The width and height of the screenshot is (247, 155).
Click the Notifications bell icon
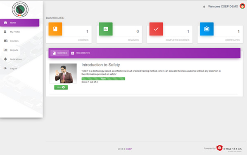tap(5, 59)
